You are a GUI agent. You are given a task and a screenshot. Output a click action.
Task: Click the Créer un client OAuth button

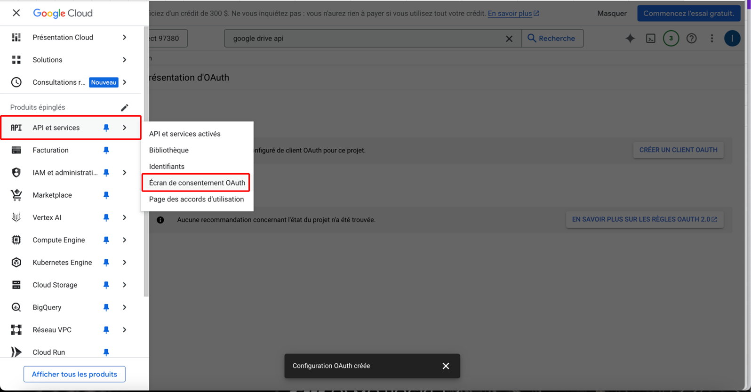(x=678, y=150)
